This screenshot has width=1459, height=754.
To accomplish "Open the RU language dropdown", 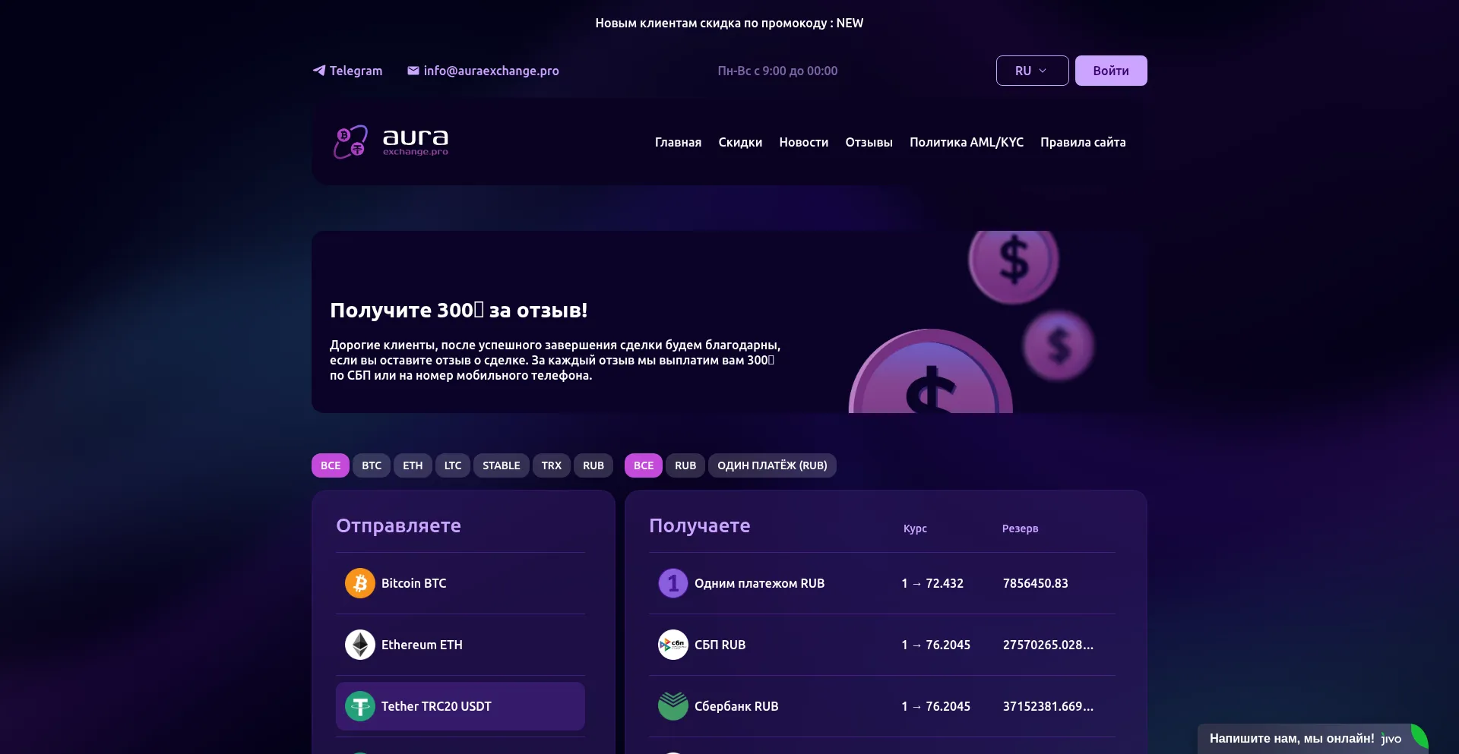I will (x=1032, y=71).
